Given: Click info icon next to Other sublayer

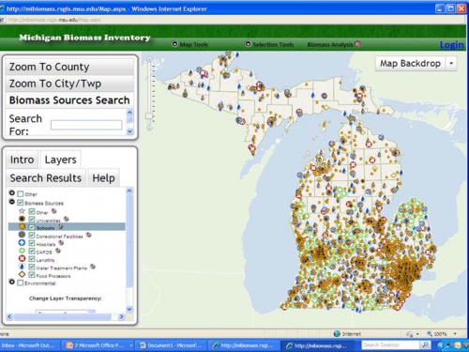Looking at the screenshot, I should (53, 211).
